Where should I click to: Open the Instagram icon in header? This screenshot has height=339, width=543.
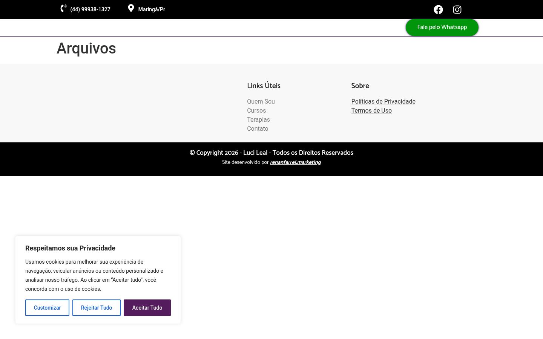tap(457, 9)
